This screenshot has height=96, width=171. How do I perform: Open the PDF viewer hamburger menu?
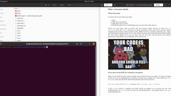pyautogui.click(x=169, y=5)
